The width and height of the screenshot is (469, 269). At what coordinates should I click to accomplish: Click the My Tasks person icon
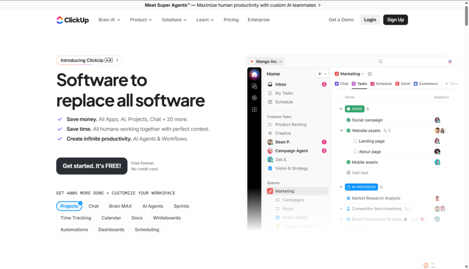pyautogui.click(x=270, y=93)
